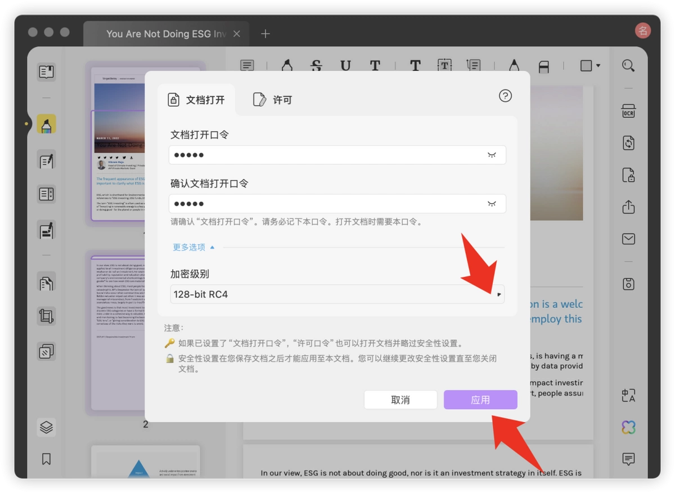Switch to the 文档打开 tab
The width and height of the screenshot is (675, 493).
point(196,100)
